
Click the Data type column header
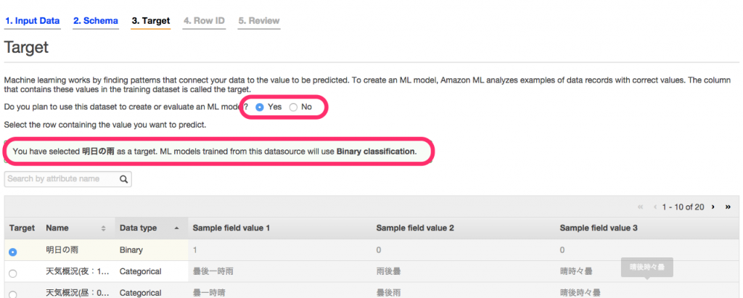click(138, 228)
